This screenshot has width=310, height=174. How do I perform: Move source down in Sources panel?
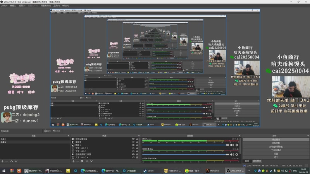91,161
